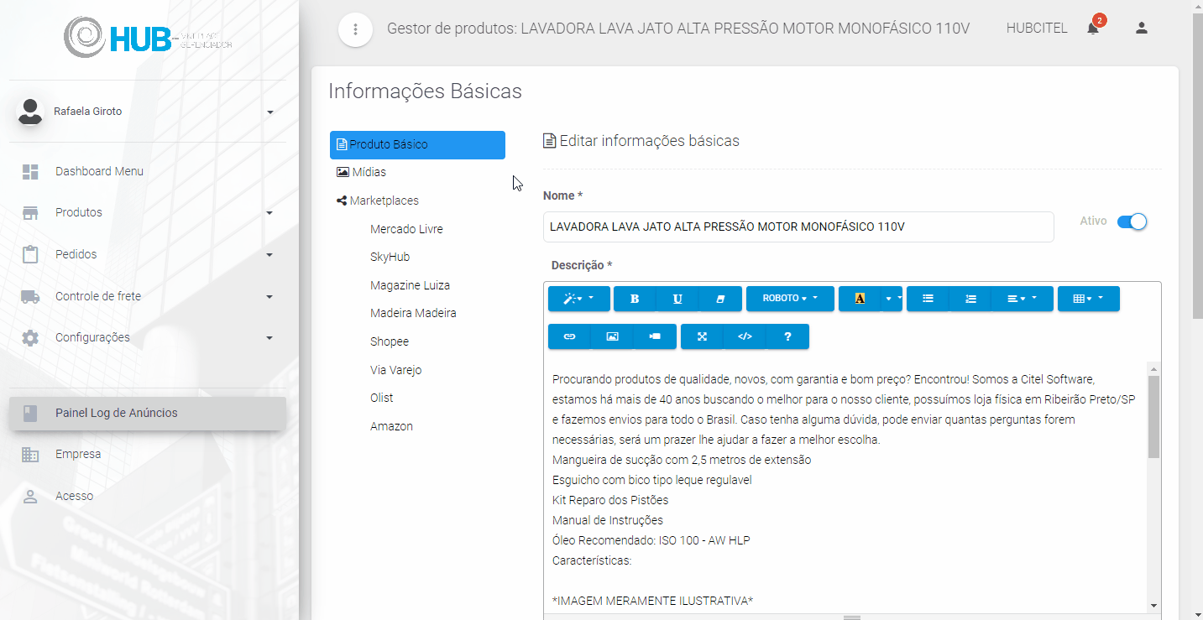The image size is (1203, 620).
Task: Click the Acesso person icon
Action: 31,496
